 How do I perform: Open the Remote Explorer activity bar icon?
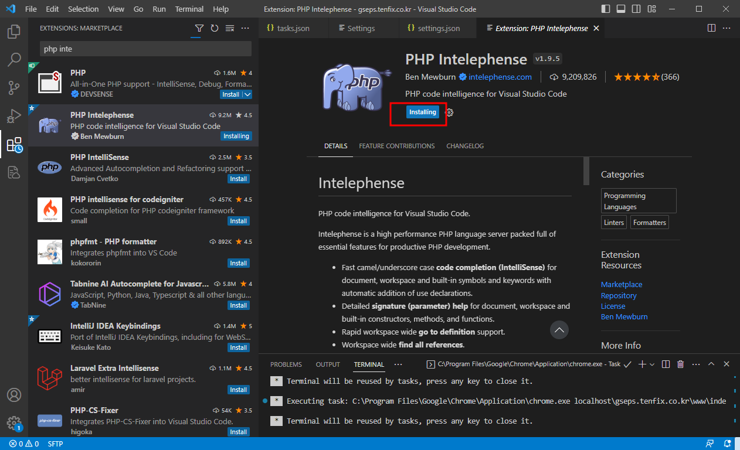click(14, 172)
